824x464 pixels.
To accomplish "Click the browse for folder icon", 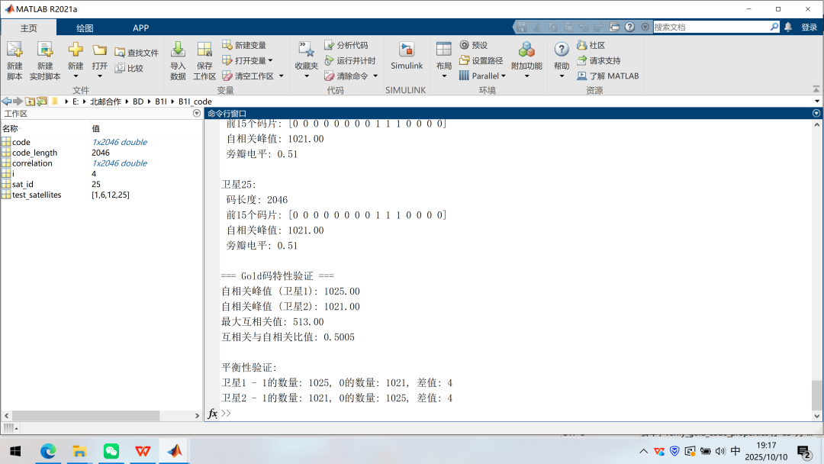I will click(x=41, y=101).
